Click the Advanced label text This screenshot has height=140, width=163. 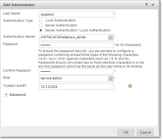(x=18, y=95)
